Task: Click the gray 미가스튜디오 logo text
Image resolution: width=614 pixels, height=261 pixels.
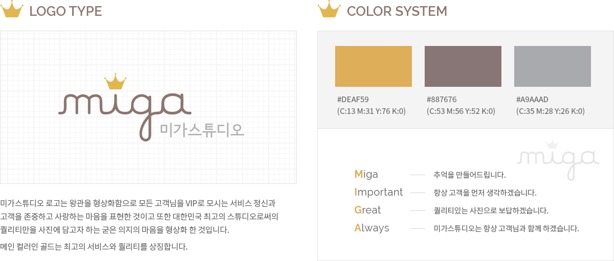Action: 202,130
